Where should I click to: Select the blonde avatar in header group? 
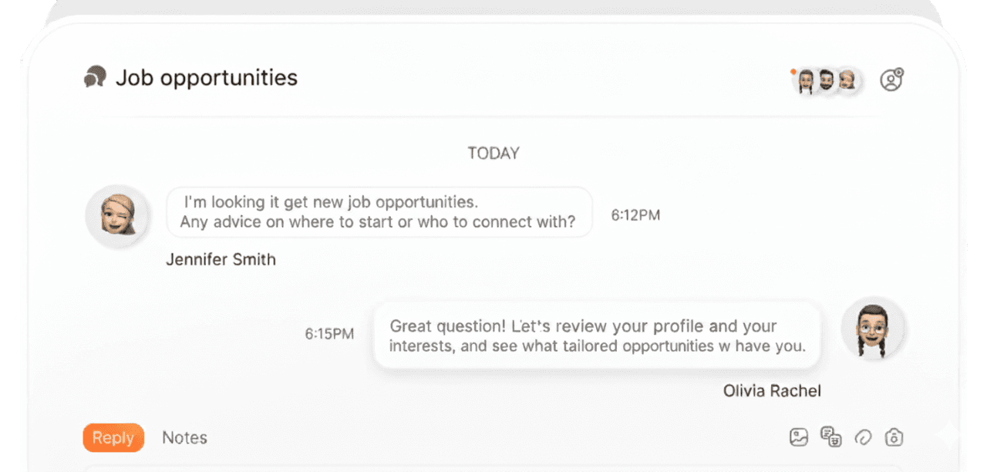tap(847, 80)
